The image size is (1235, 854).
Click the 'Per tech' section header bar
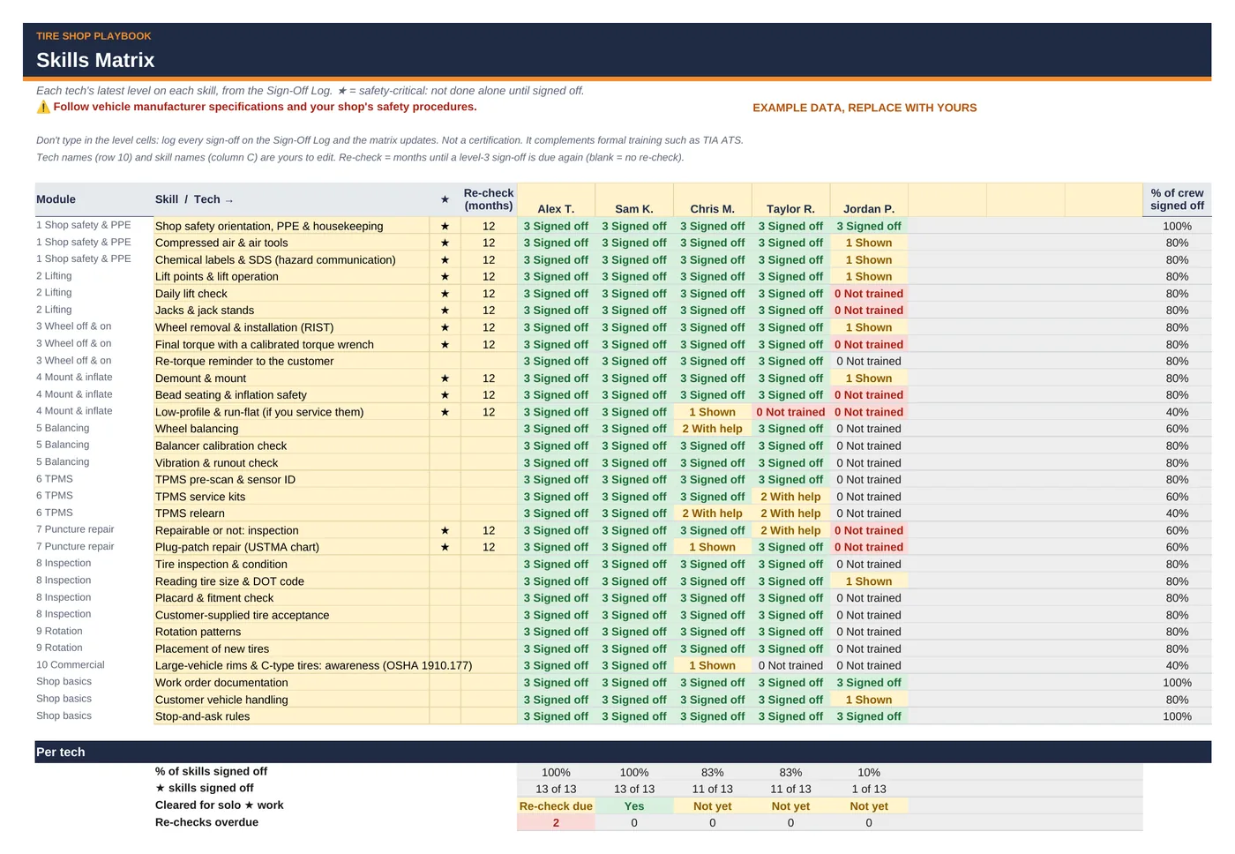tap(623, 752)
